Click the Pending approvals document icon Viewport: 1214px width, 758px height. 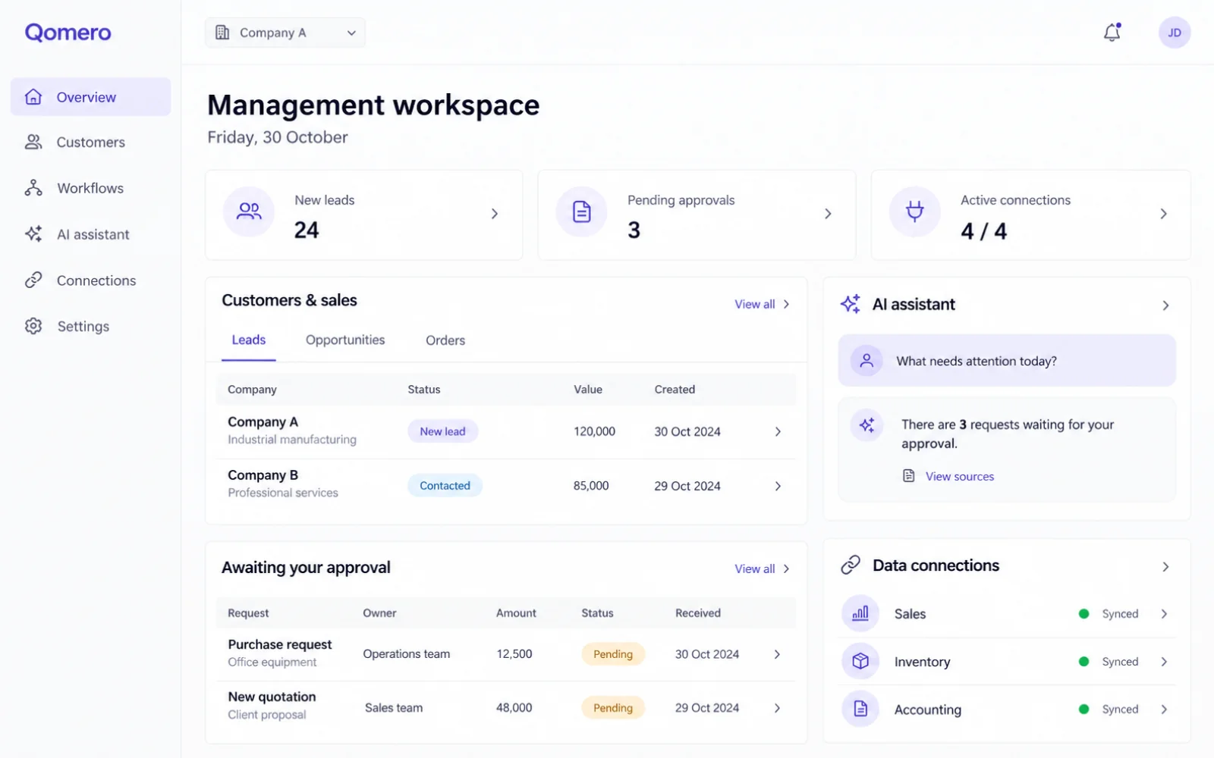(581, 211)
